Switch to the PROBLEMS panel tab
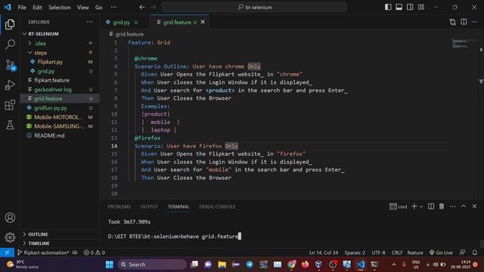The height and width of the screenshot is (272, 484). [119, 206]
